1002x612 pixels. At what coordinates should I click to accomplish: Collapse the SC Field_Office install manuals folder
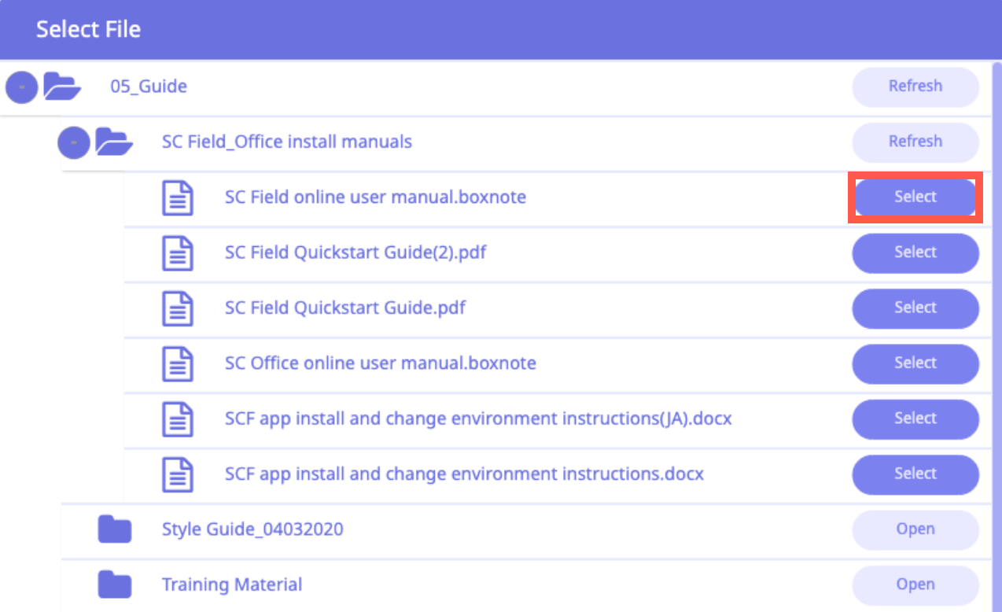[x=74, y=142]
